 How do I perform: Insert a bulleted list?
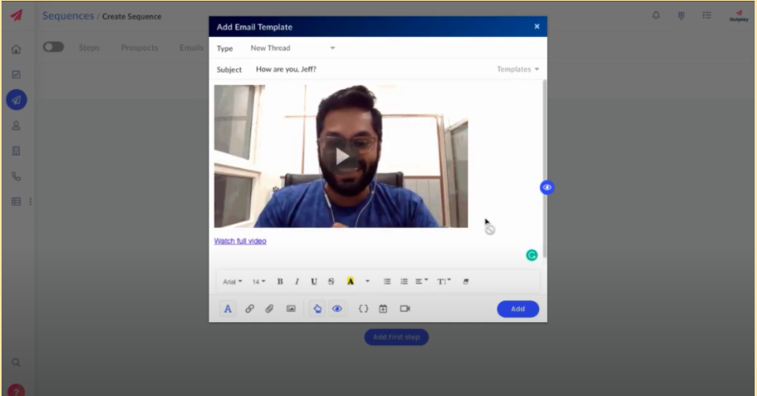coord(387,282)
